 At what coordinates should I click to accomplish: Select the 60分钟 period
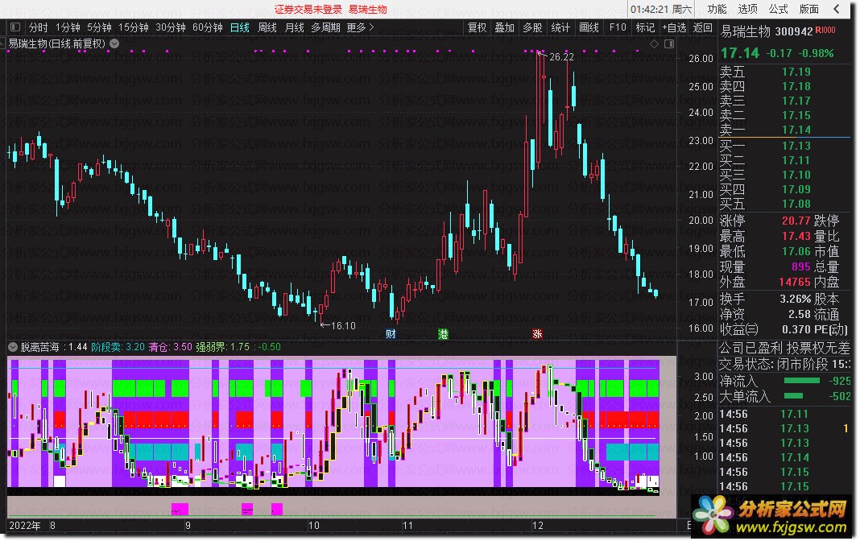[207, 27]
